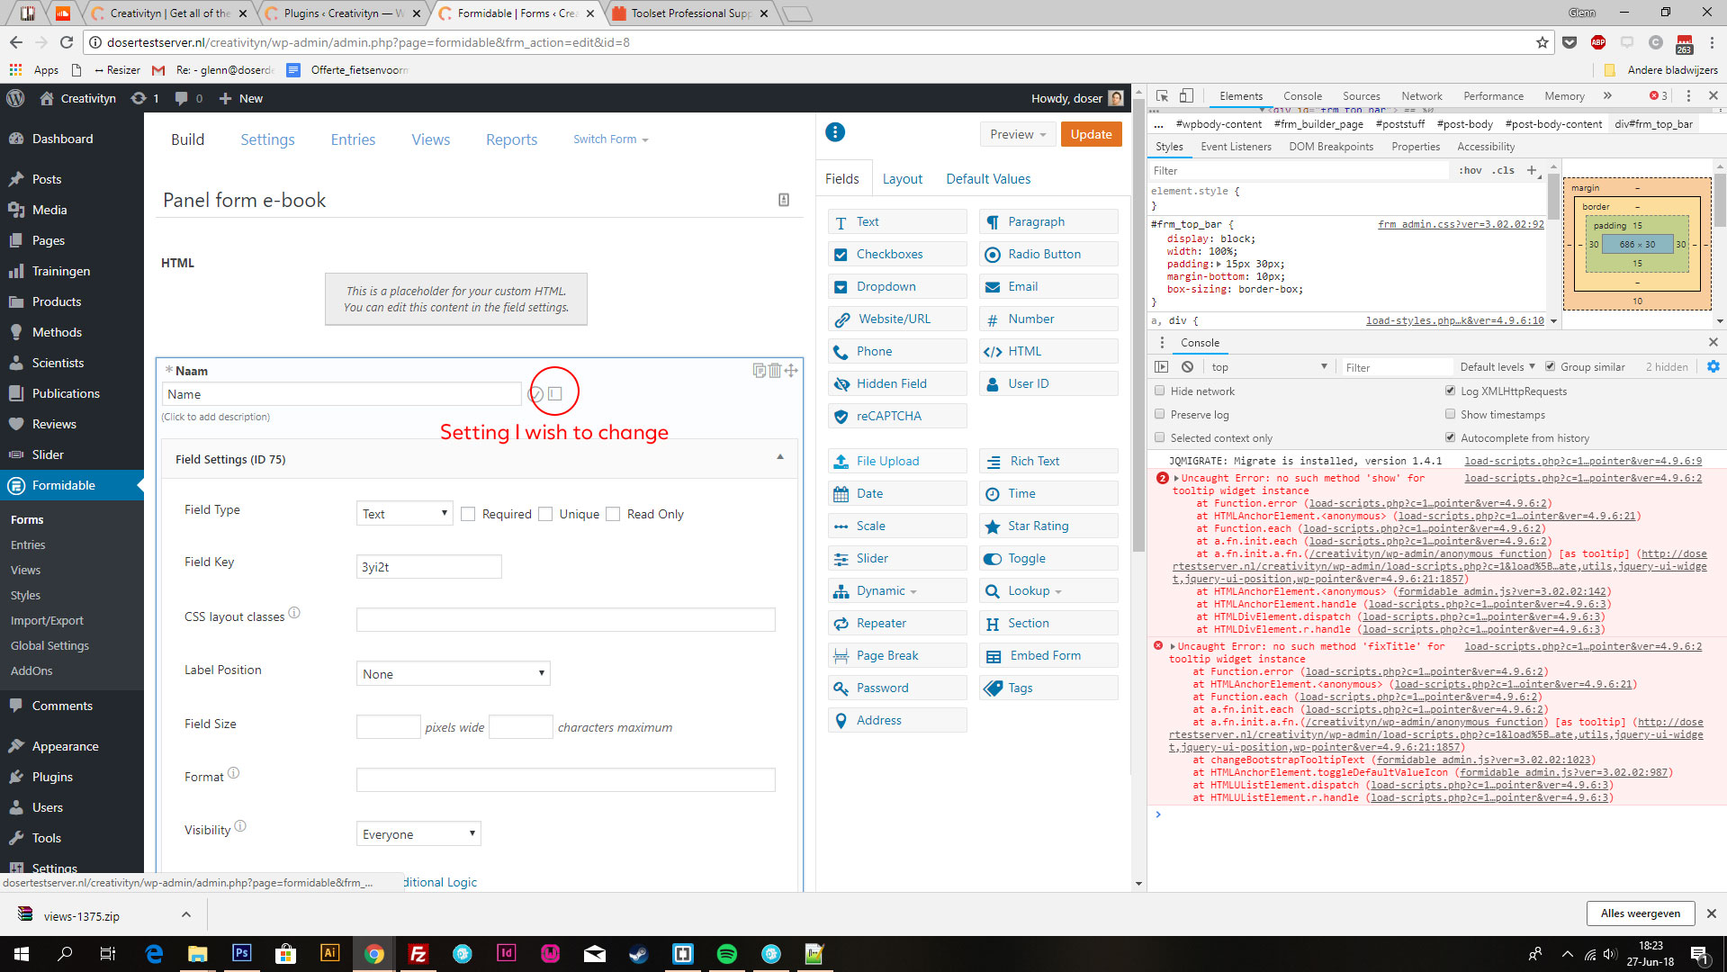Open Photoshop from the Windows taskbar
The height and width of the screenshot is (972, 1727).
[242, 953]
